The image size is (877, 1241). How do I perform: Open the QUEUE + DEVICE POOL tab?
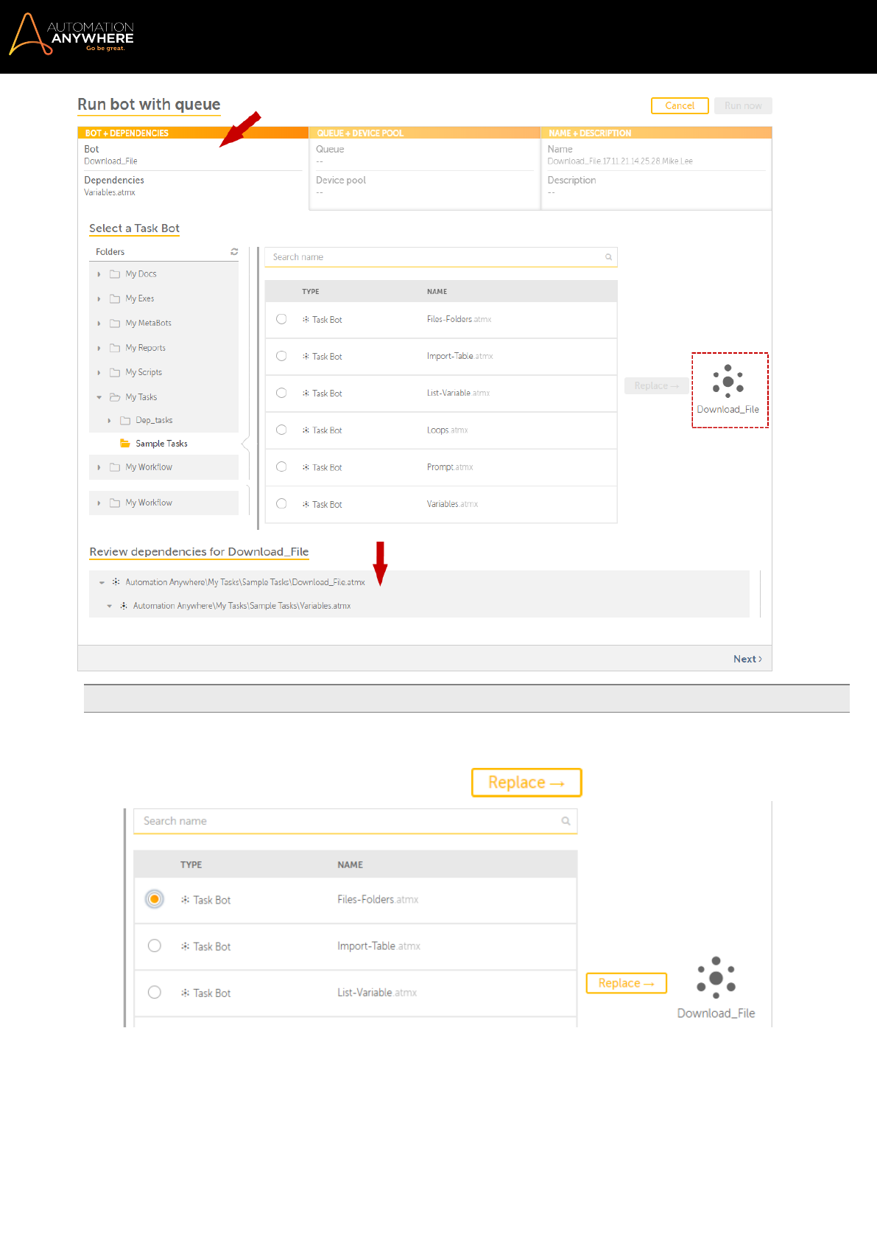coord(425,133)
